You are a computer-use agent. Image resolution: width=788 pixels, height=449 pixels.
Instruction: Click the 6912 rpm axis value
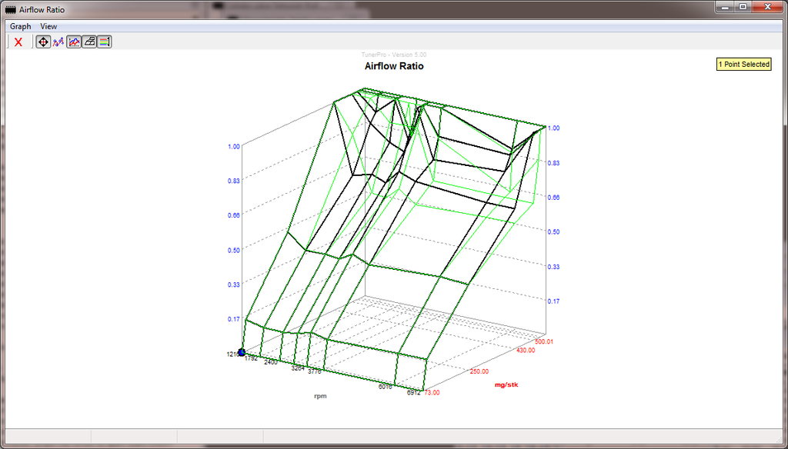pos(413,393)
